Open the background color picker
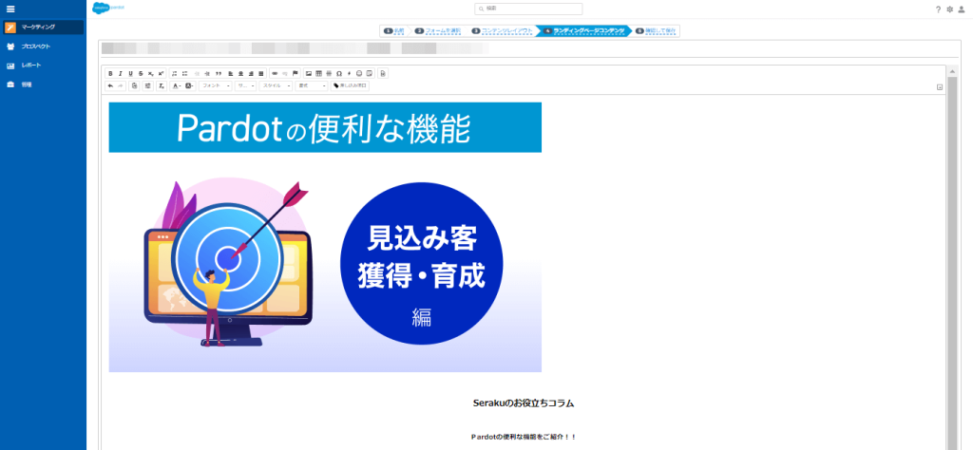Viewport: 973px width, 450px height. pos(190,86)
